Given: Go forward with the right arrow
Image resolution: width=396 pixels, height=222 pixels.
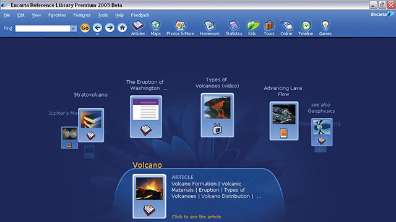Looking at the screenshot, I should [110, 27].
